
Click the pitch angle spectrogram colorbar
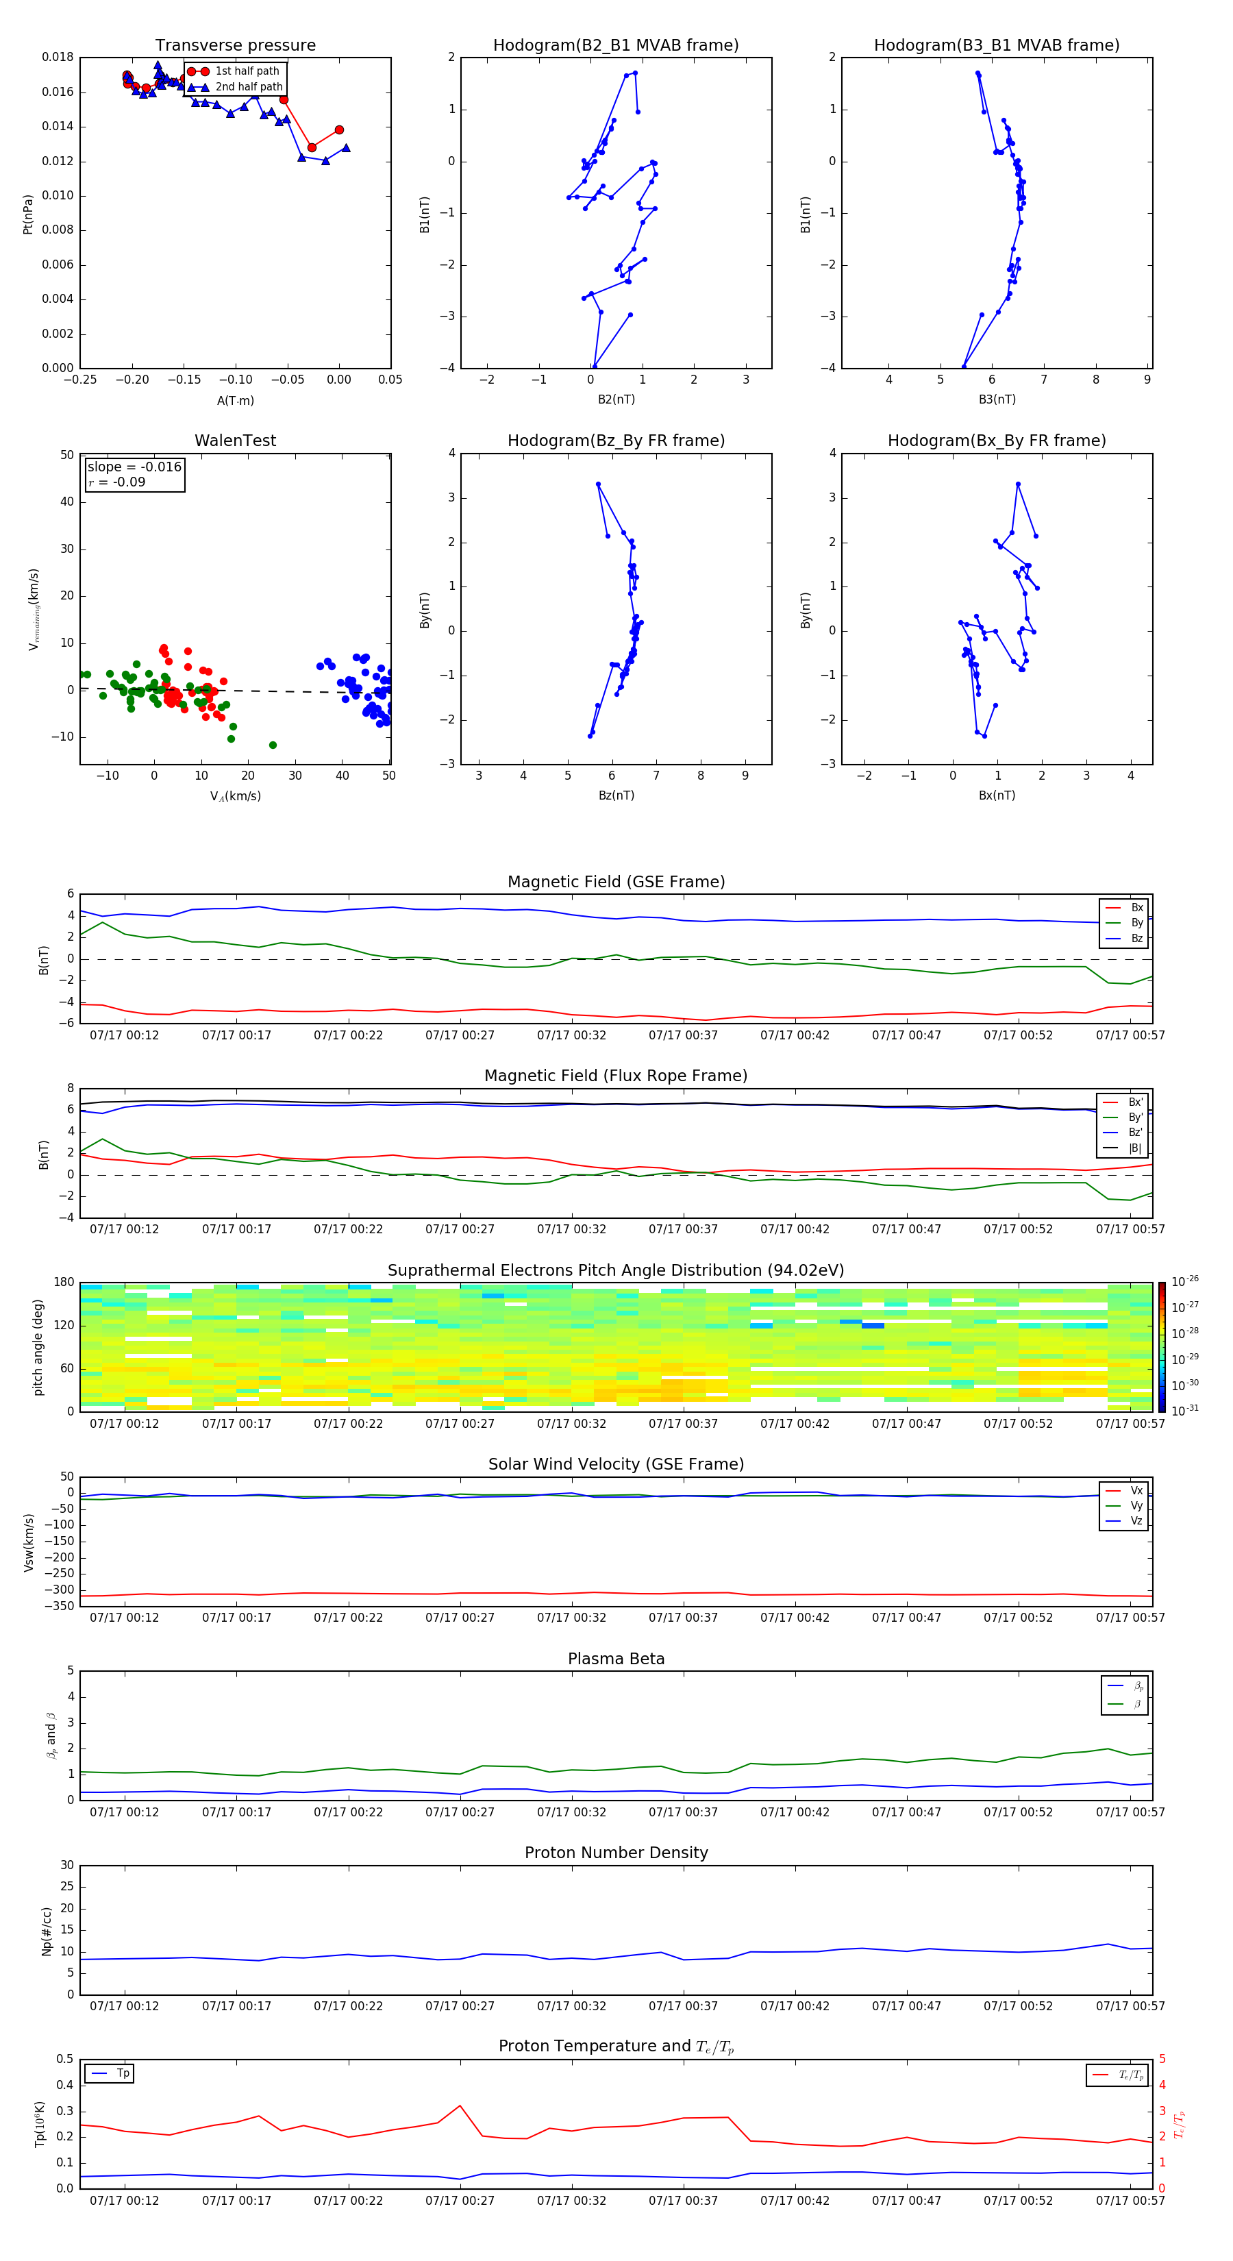(x=1161, y=1347)
